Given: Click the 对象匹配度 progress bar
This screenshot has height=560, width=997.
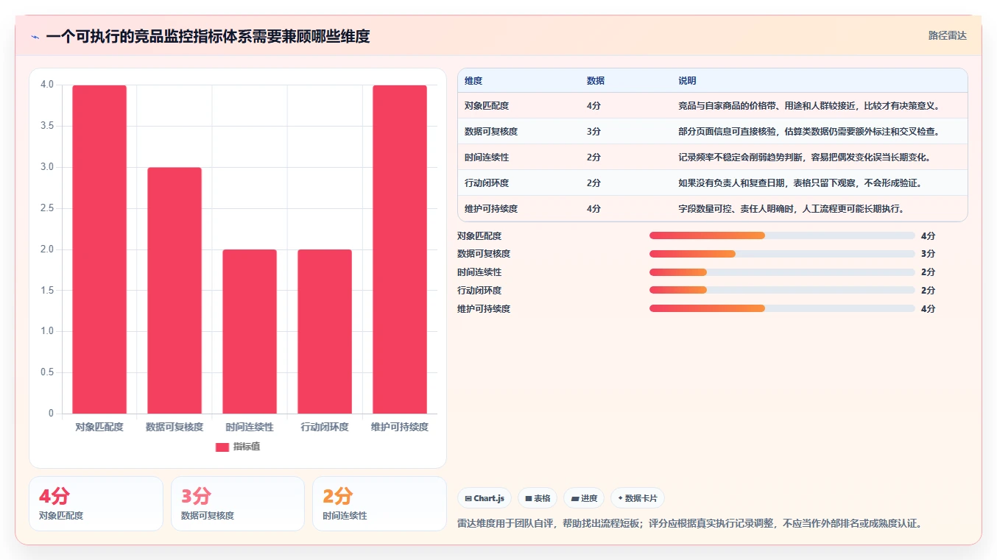Looking at the screenshot, I should tap(782, 235).
